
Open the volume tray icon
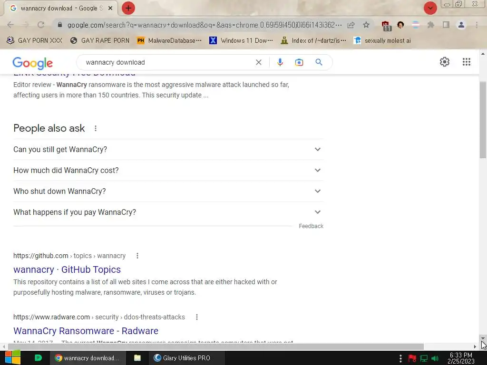435,358
